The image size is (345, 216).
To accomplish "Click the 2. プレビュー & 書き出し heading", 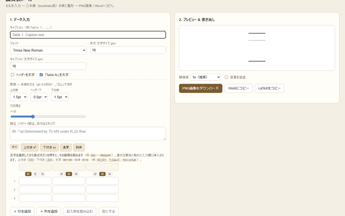I will pos(197,20).
